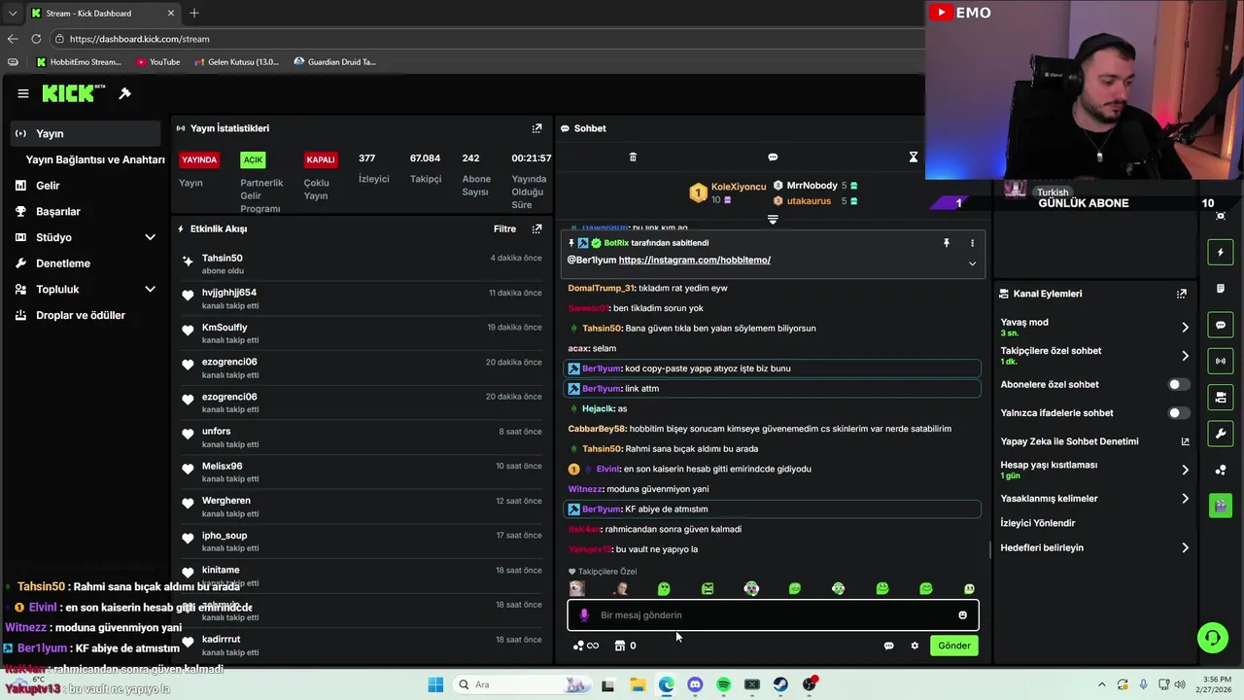Viewport: 1244px width, 700px height.
Task: Open Yavaş mod settings arrow
Action: click(x=1185, y=328)
